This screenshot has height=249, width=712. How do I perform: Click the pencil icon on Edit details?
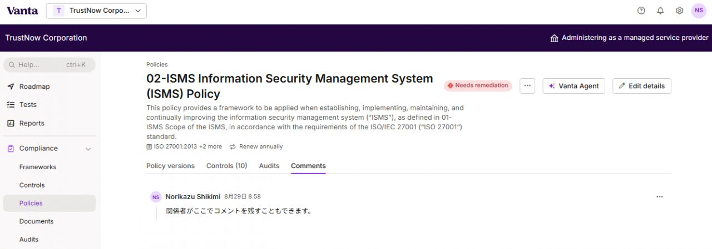(622, 86)
